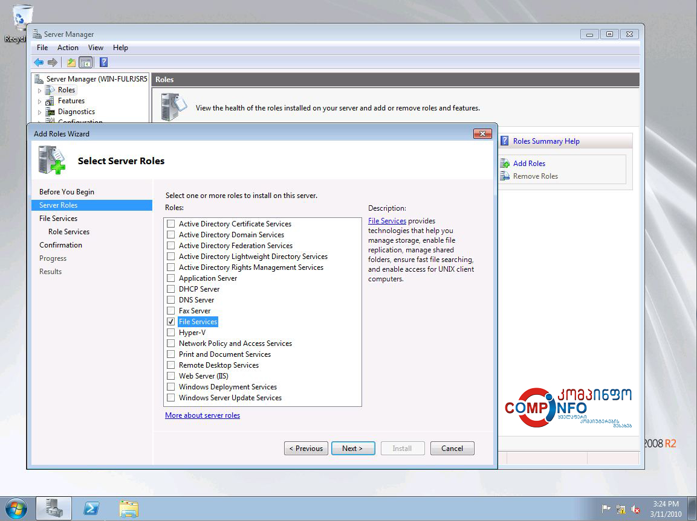Open the Action menu
697x521 pixels.
click(x=68, y=48)
